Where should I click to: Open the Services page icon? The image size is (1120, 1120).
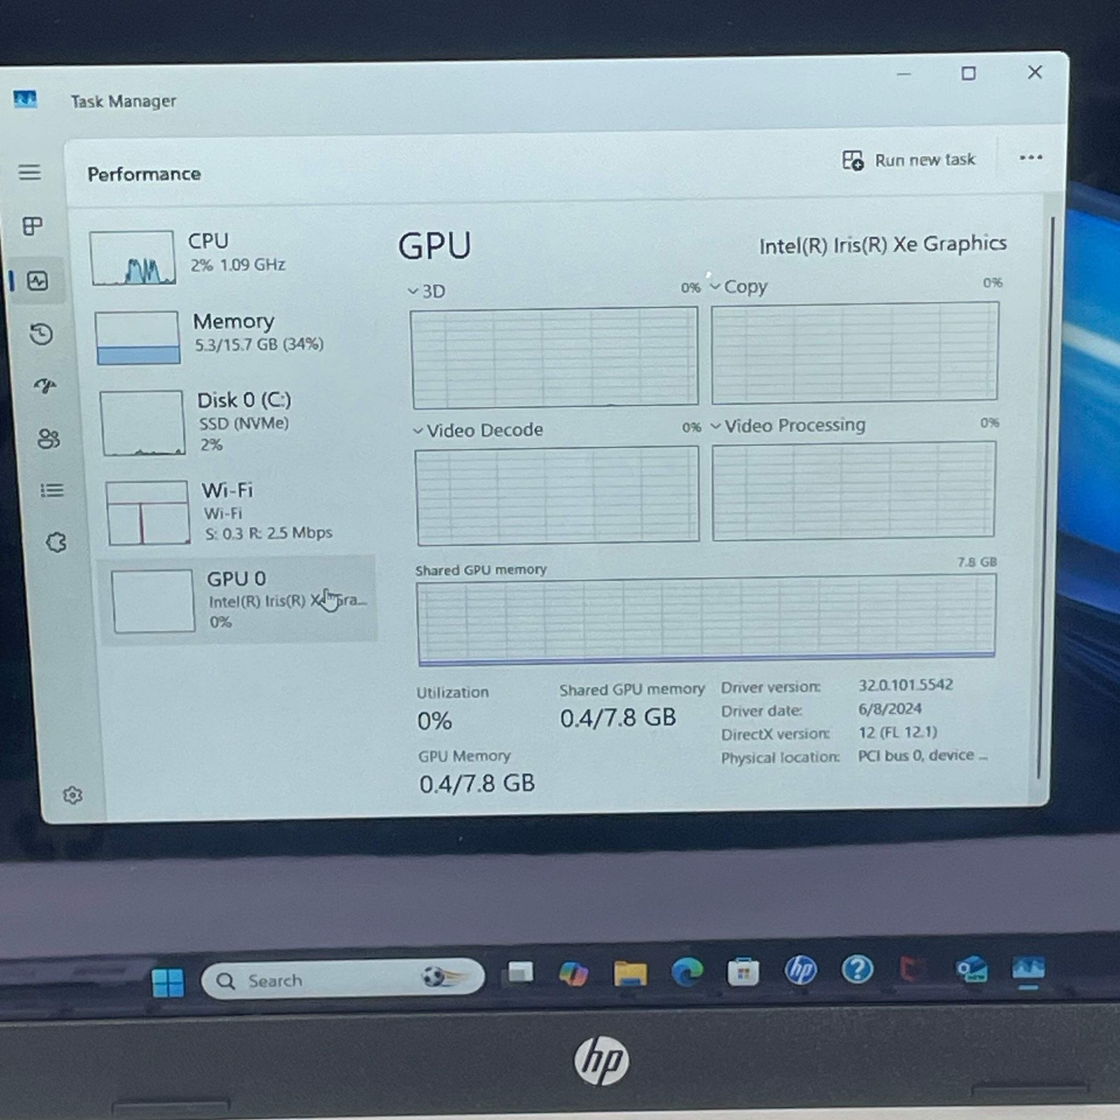tap(56, 542)
